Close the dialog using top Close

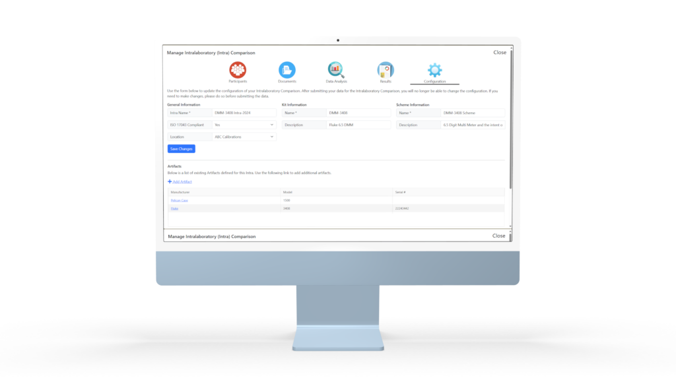[500, 52]
